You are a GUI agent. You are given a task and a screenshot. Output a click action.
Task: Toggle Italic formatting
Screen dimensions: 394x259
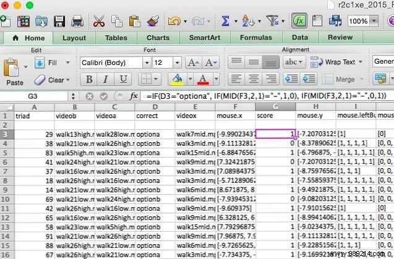[x=106, y=79]
